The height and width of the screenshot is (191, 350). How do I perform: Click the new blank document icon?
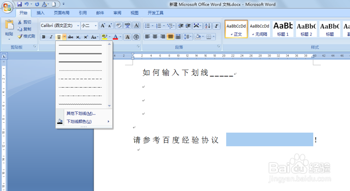point(54,4)
